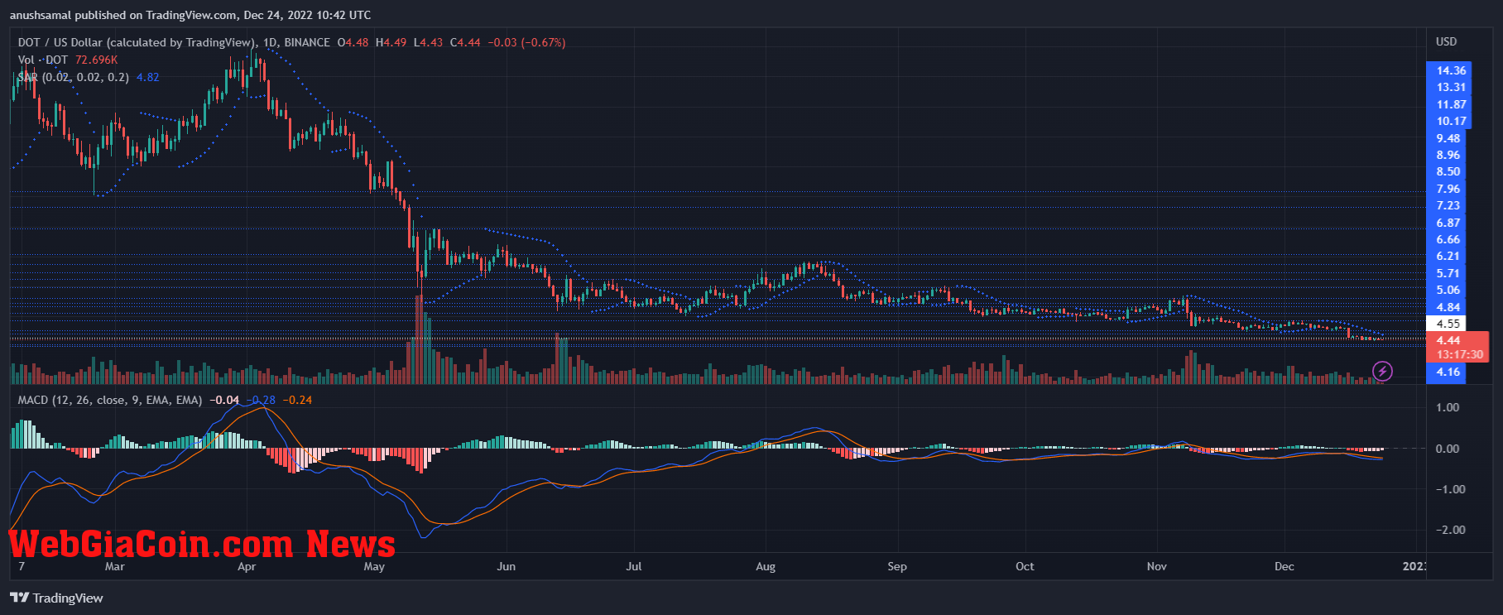Click the 4.84 price level label
1503x615 pixels.
click(1448, 307)
